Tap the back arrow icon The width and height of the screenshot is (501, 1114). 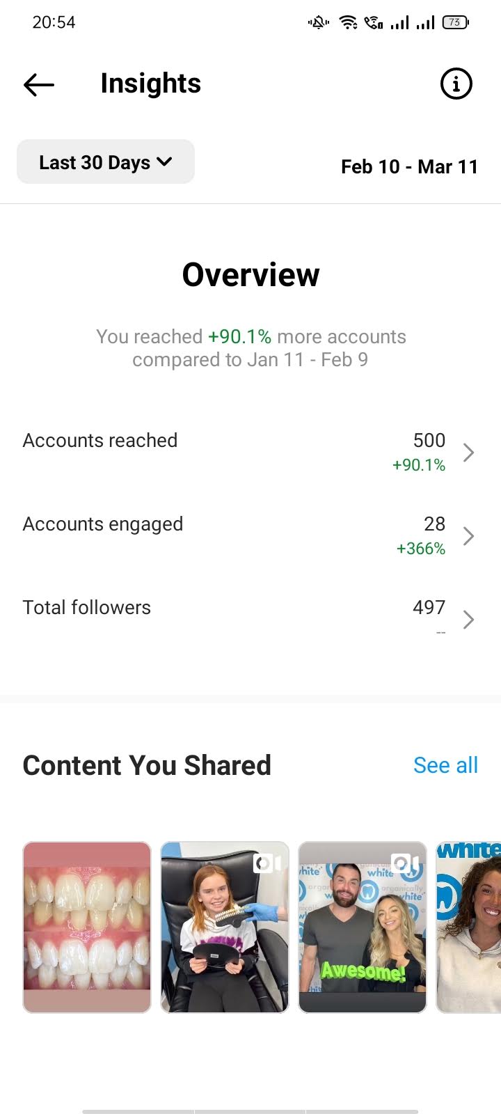tap(39, 85)
